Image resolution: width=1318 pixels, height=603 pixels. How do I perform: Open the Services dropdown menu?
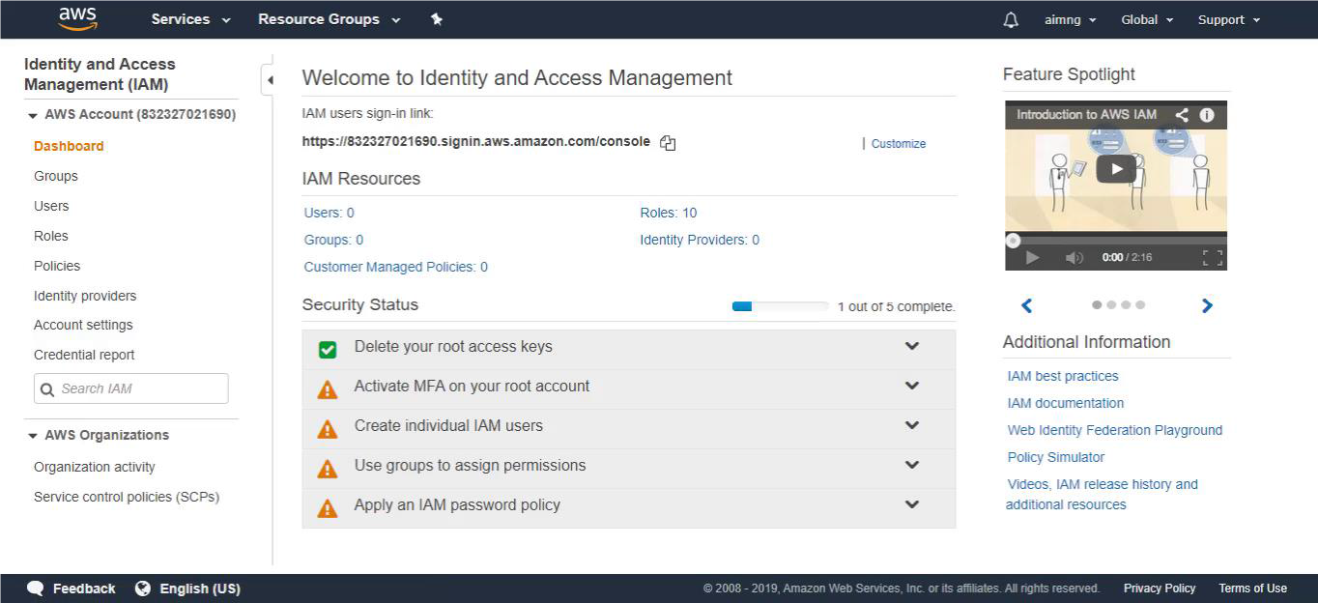click(x=191, y=19)
